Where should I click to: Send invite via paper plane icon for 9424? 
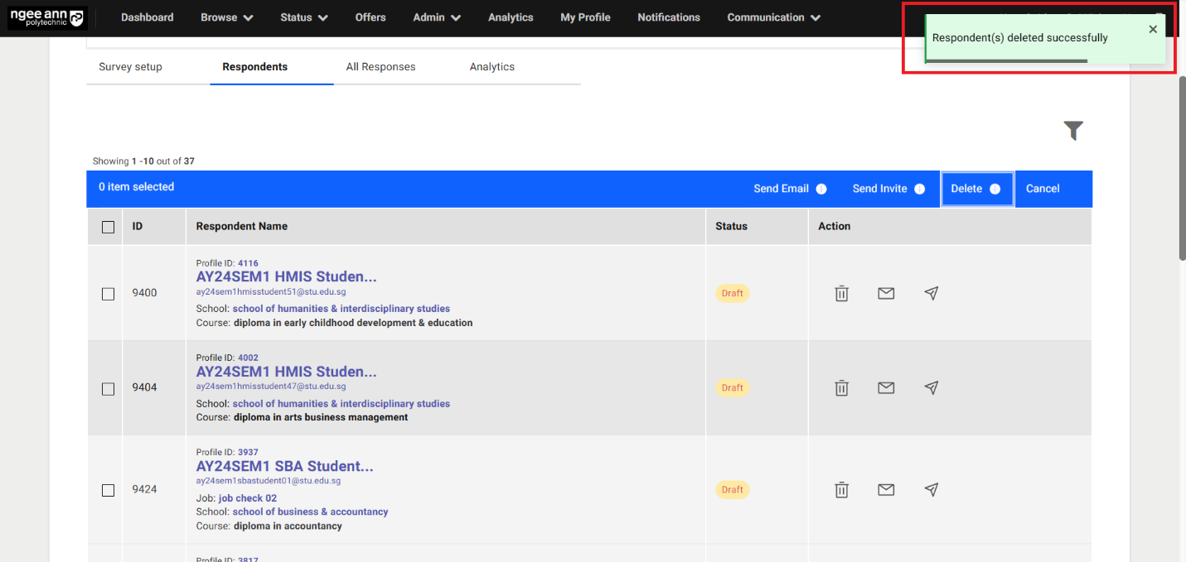[931, 489]
